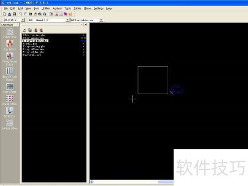Viewport: 248px width, 186px height.
Task: Click the New file toolbar icon
Action: (x=5, y=14)
